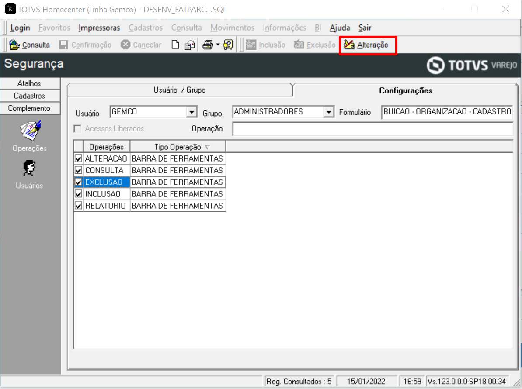Click into the Operação text field

pos(372,129)
